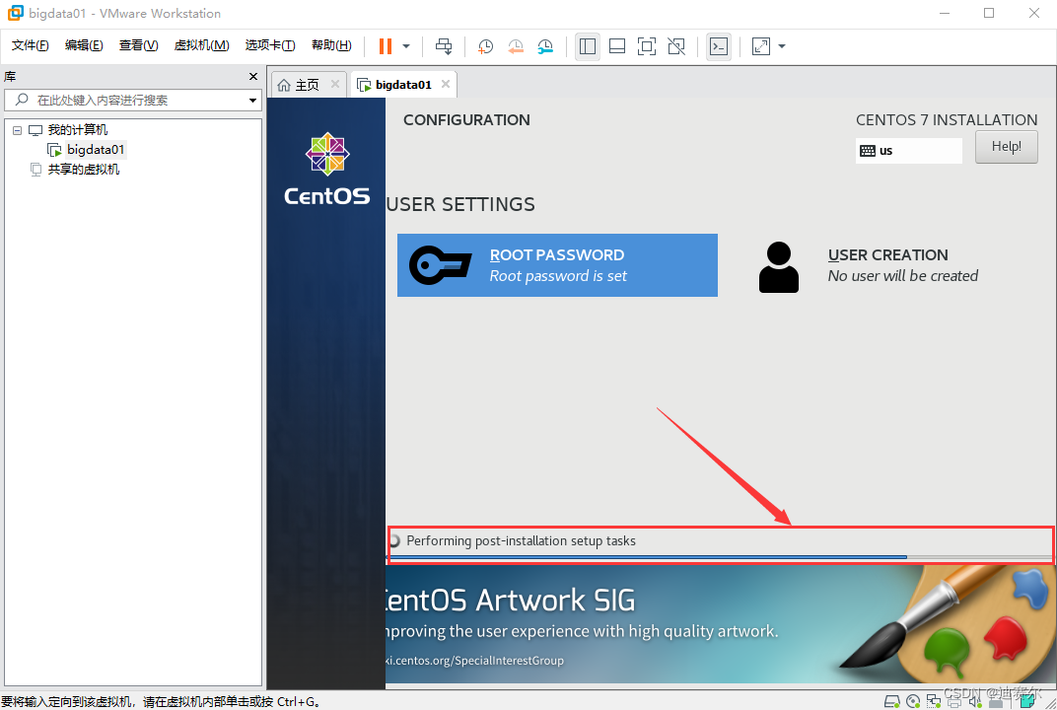Click the user silhouette icon
The image size is (1057, 710).
click(x=779, y=267)
